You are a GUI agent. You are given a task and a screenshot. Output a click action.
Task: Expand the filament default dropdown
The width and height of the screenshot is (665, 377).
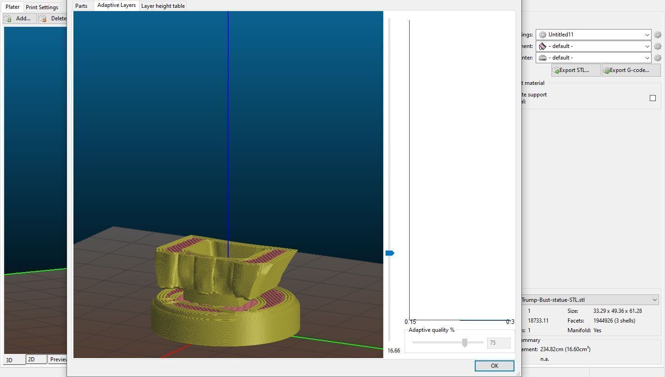647,46
